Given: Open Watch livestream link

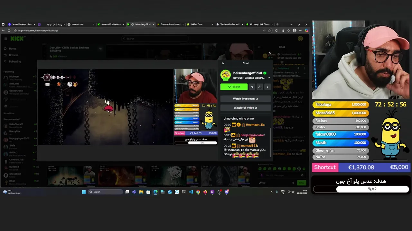Looking at the screenshot, I should coord(246,98).
